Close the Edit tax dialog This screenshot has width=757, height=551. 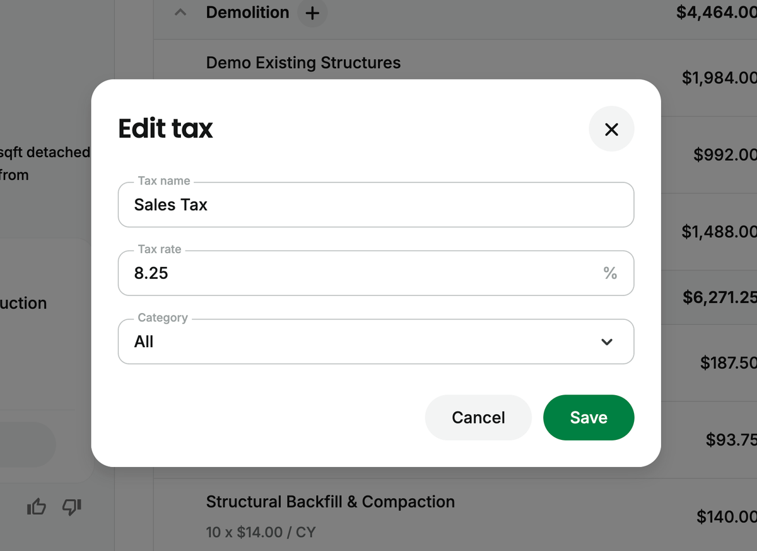point(611,129)
